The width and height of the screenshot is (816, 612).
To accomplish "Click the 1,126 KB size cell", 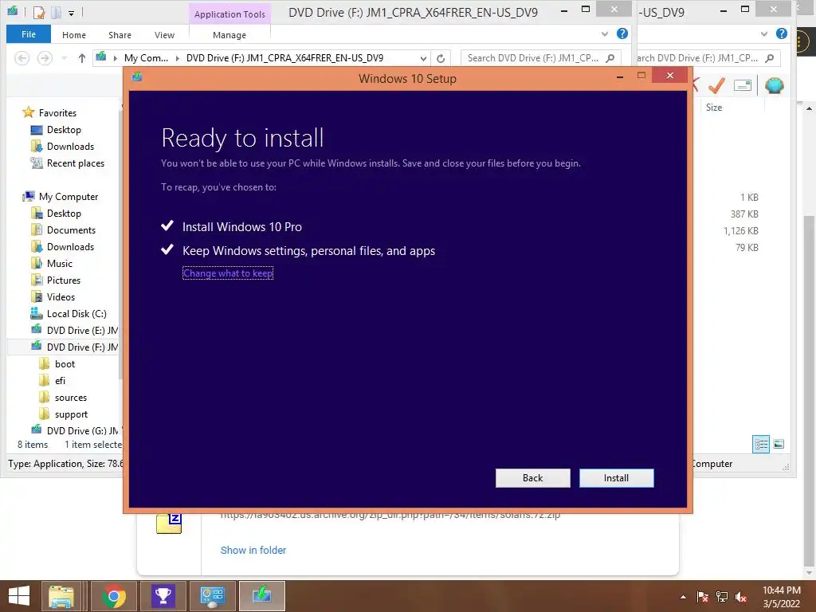I will tap(740, 230).
